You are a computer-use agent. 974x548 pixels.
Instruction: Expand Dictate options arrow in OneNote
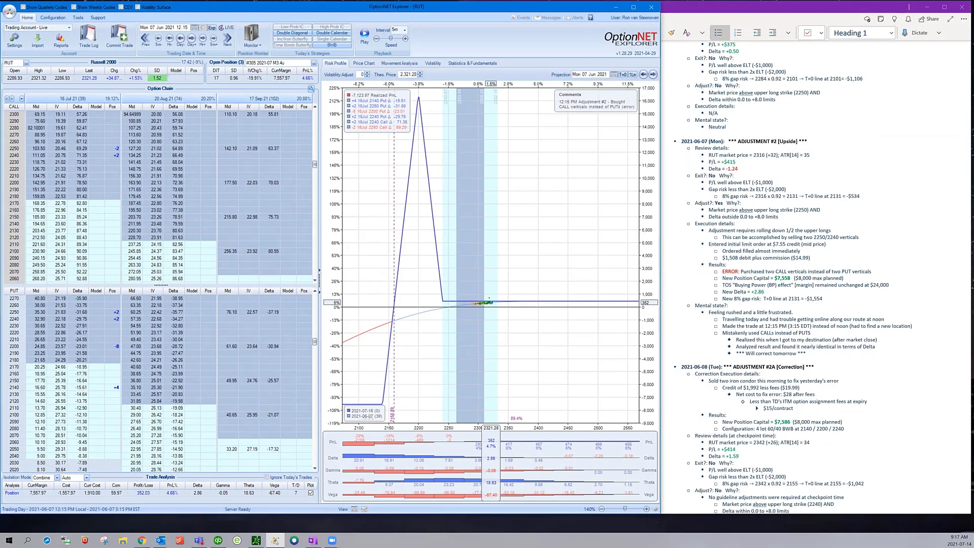(939, 33)
